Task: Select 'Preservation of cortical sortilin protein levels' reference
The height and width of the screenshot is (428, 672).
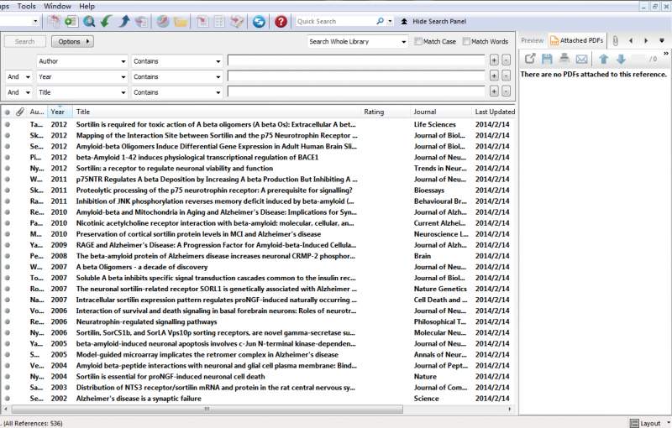Action: point(257,234)
